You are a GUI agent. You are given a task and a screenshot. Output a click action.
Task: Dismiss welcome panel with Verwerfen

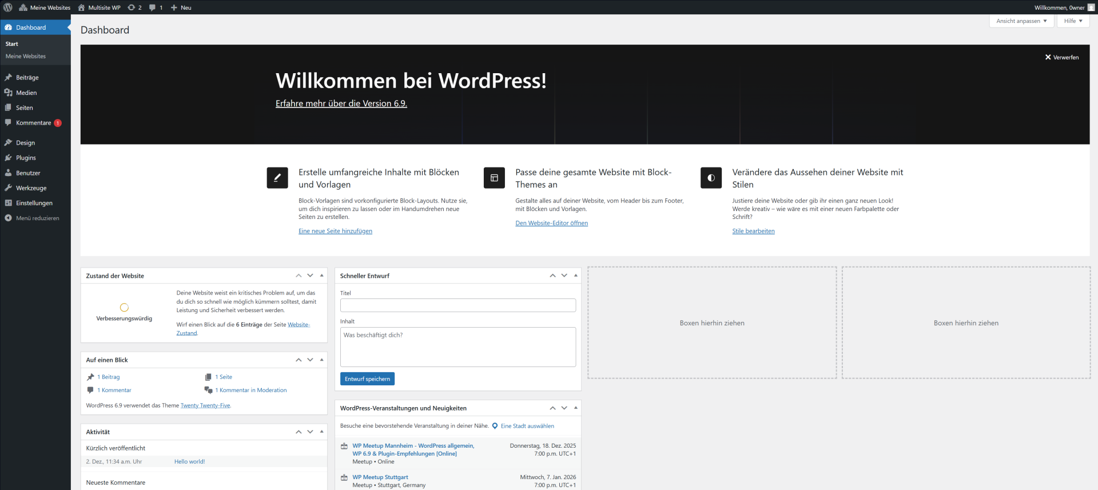pyautogui.click(x=1062, y=57)
